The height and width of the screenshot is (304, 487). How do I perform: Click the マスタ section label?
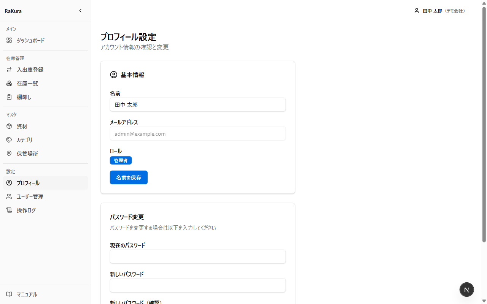point(11,115)
